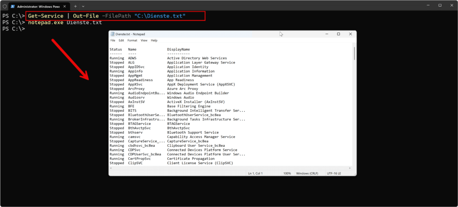The image size is (458, 207).
Task: Click the AppIDSvc service name
Action: (x=136, y=67)
